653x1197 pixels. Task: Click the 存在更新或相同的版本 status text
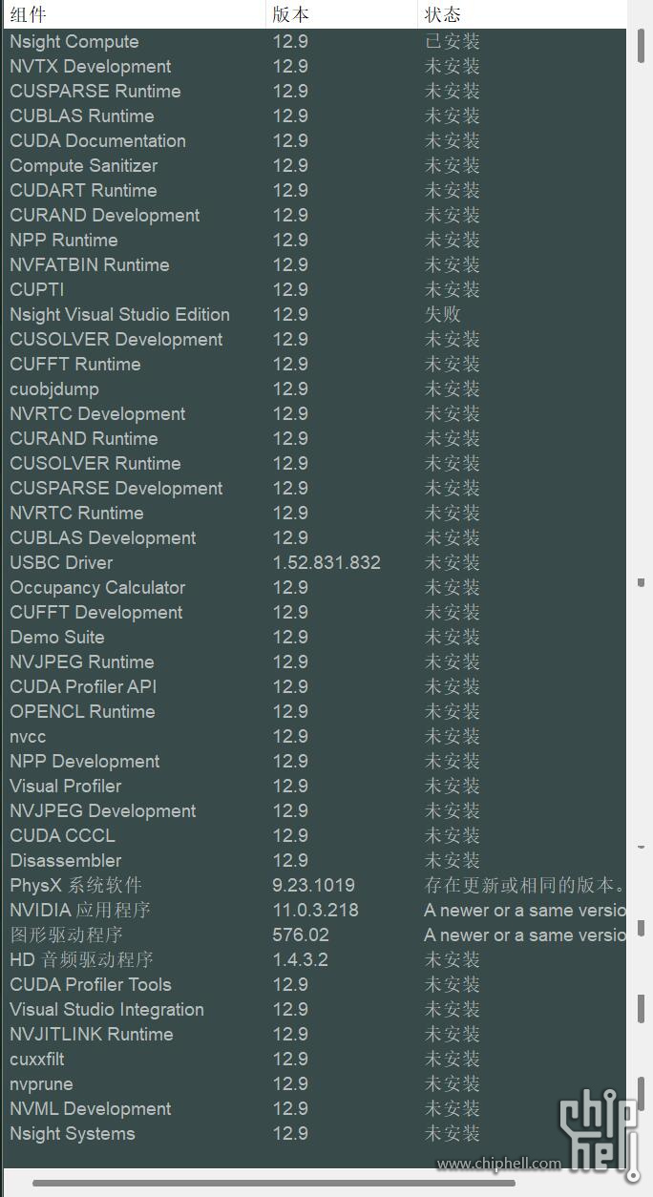pos(525,886)
